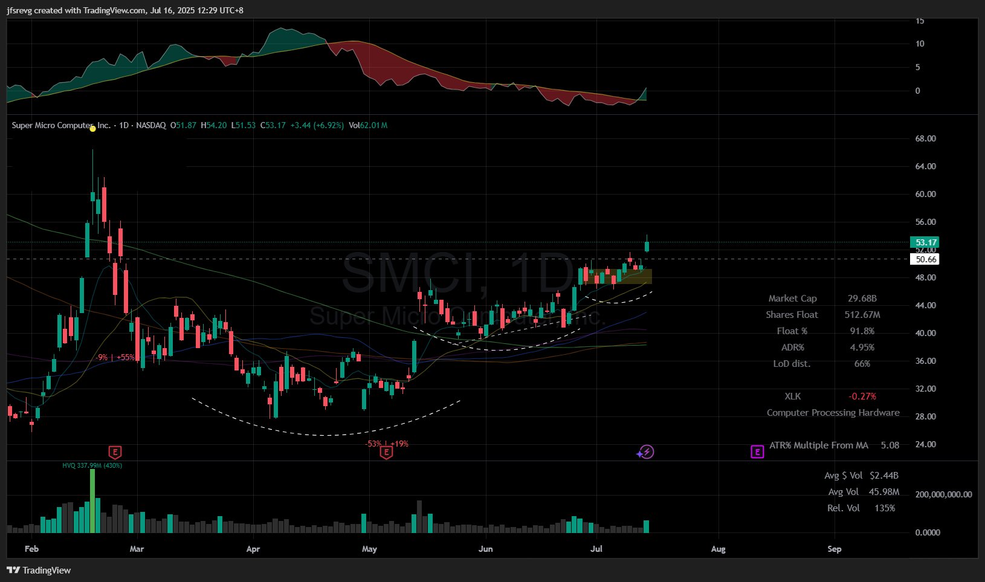Click the high value H54.20

tap(213, 125)
